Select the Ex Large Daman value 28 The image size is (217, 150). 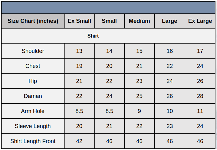tap(200, 96)
